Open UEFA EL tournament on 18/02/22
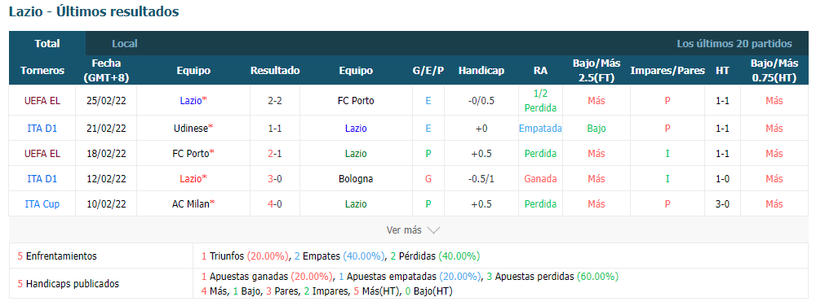 point(42,154)
